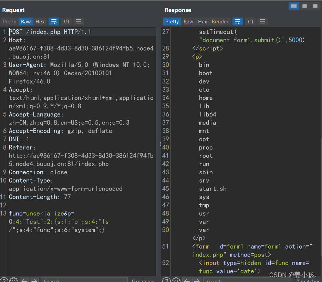The width and height of the screenshot is (322, 282).
Task: Select the Raw tab in Request
Action: (26, 22)
